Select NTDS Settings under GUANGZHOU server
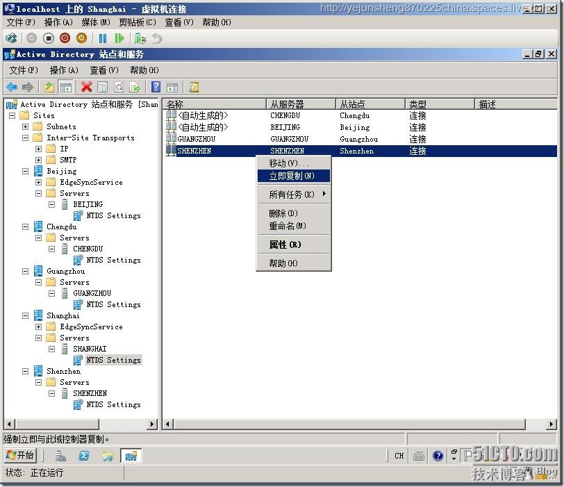Viewport: 564px width, 487px height. (x=113, y=304)
